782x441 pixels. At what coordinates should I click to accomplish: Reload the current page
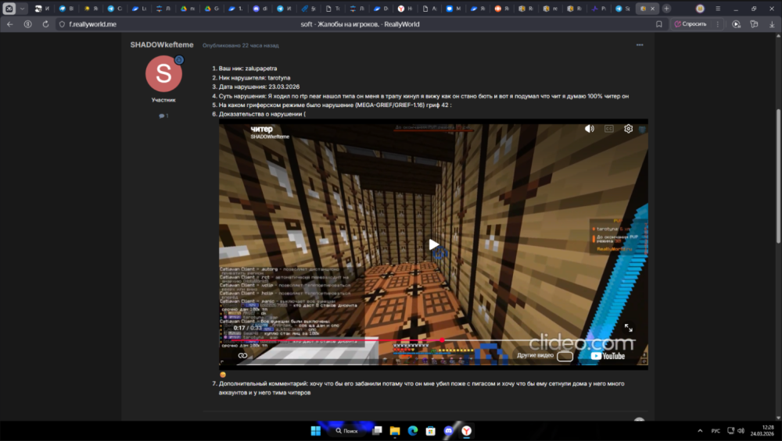(45, 24)
